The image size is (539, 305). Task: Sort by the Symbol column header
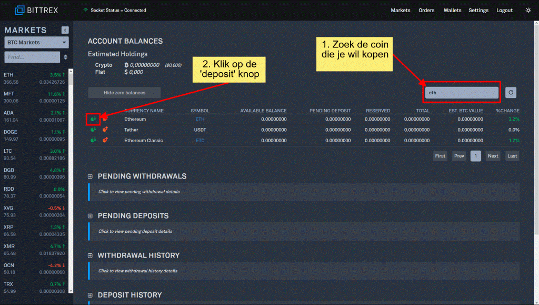click(x=200, y=111)
